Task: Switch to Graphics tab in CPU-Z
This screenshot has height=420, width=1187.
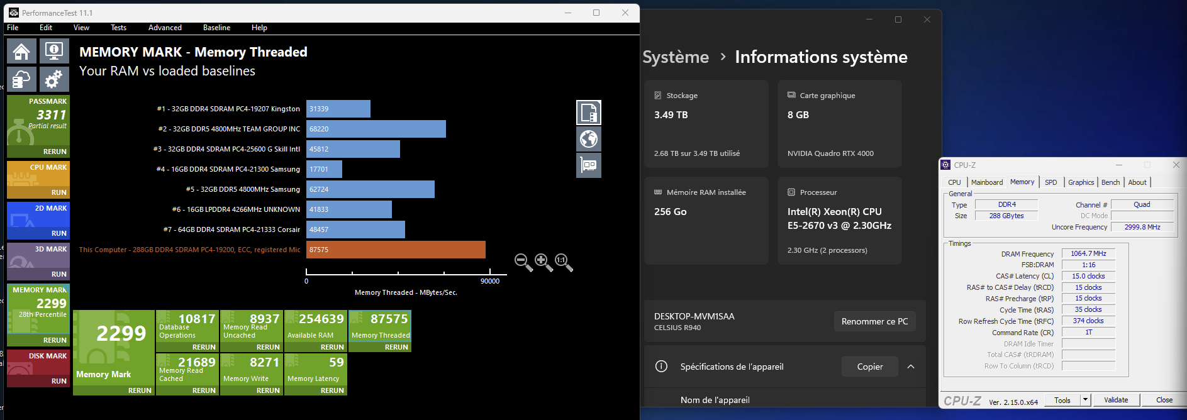Action: pos(1081,182)
